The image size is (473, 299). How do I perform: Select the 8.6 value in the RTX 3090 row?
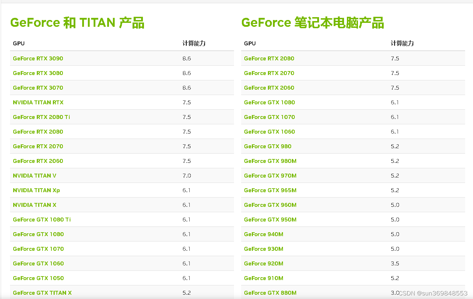pos(186,58)
